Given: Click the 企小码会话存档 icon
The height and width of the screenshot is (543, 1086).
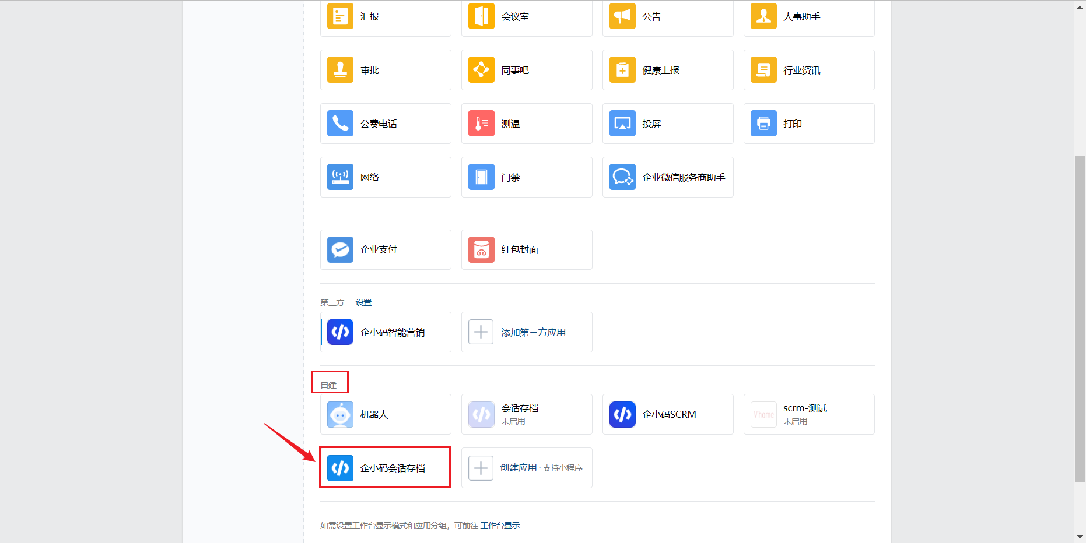Looking at the screenshot, I should [340, 468].
